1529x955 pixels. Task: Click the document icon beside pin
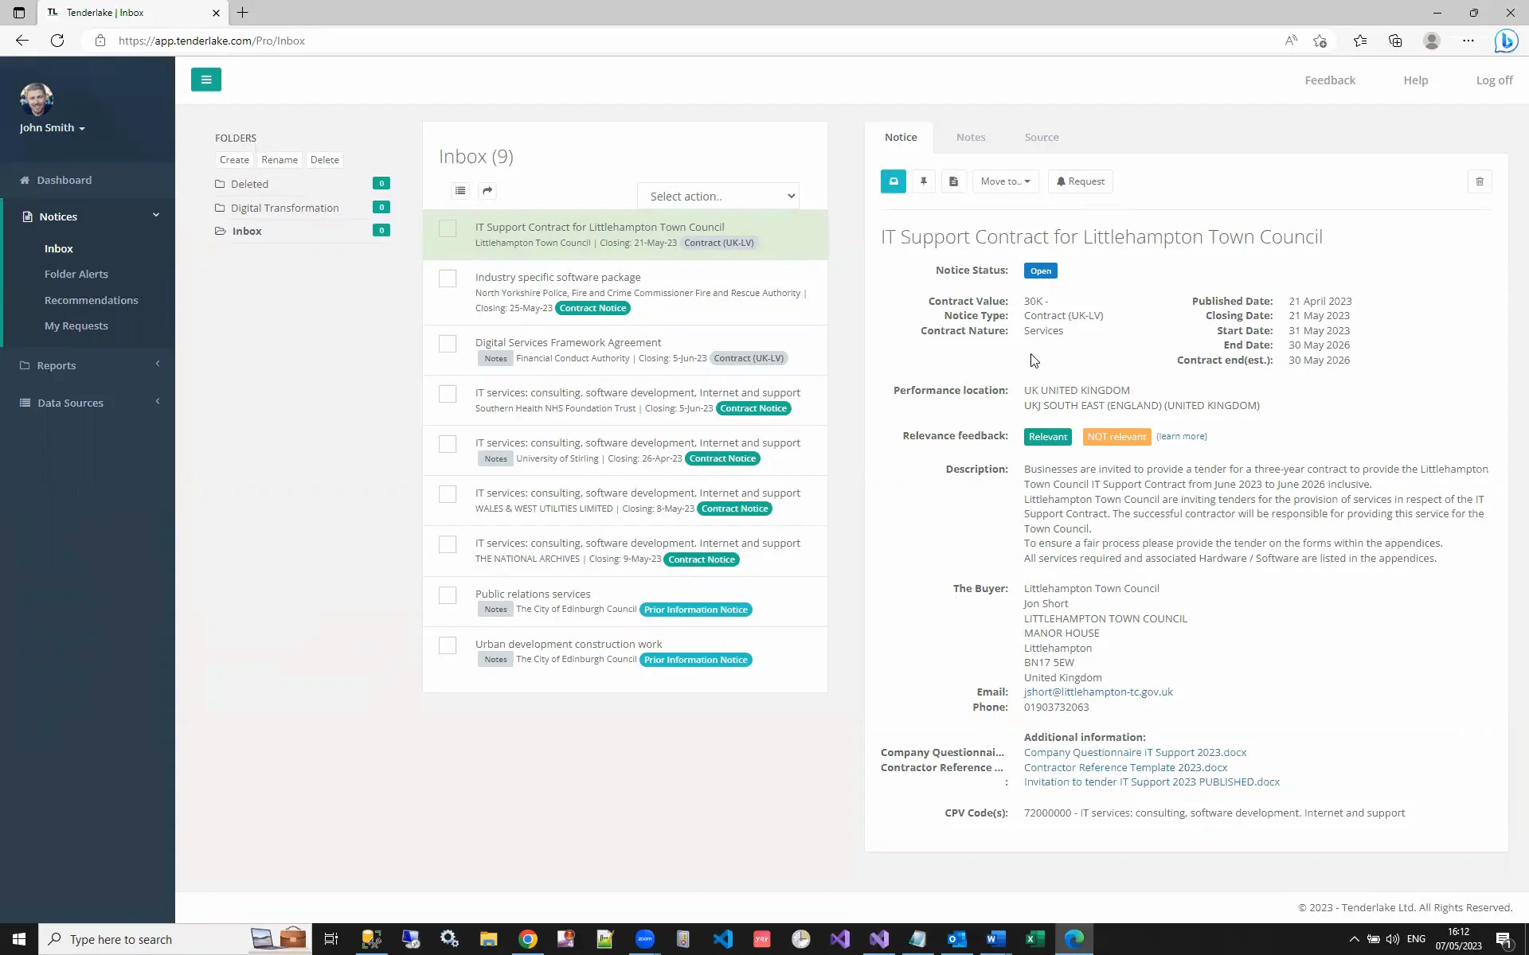tap(953, 181)
